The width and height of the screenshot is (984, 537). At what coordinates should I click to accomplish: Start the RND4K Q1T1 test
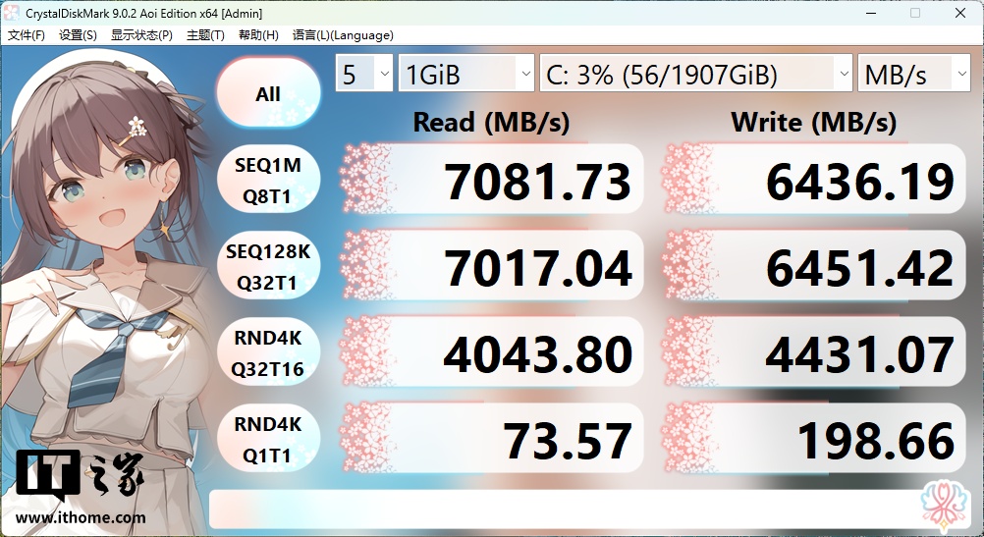tap(268, 440)
